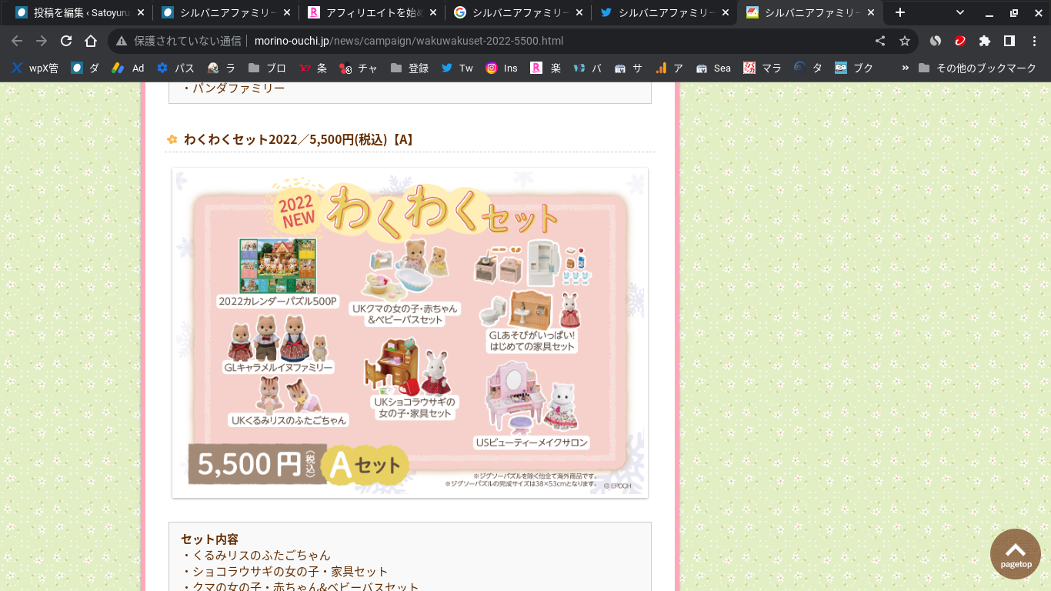Click the not-secure warning icon in address bar

click(122, 41)
